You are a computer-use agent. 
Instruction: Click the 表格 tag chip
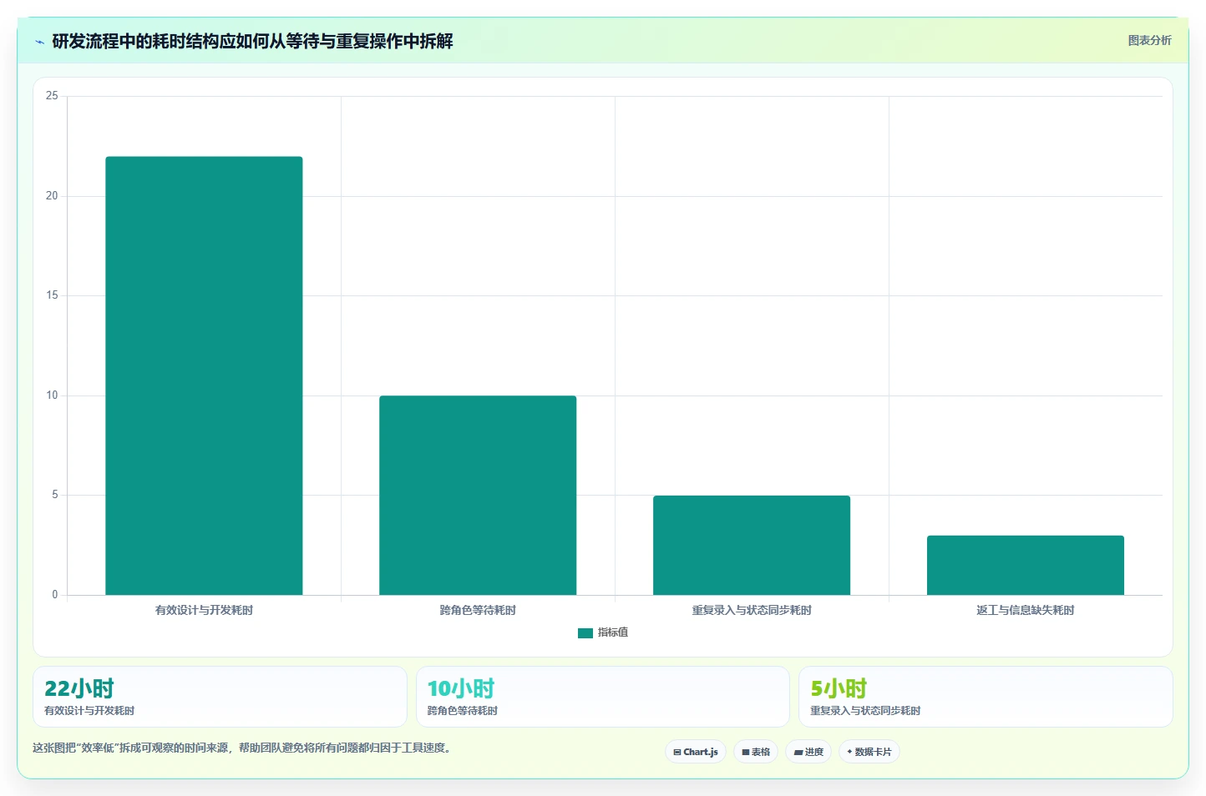[756, 752]
